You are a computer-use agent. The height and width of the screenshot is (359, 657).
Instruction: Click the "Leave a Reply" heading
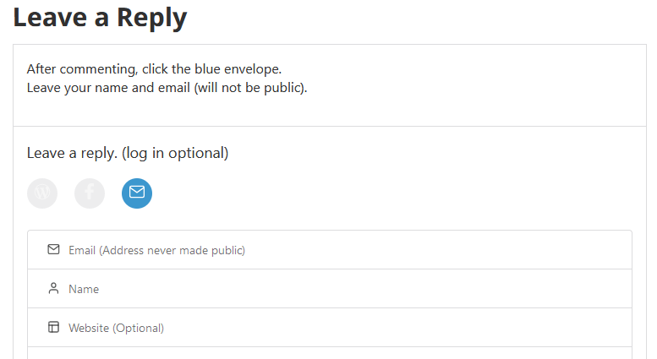coord(100,17)
